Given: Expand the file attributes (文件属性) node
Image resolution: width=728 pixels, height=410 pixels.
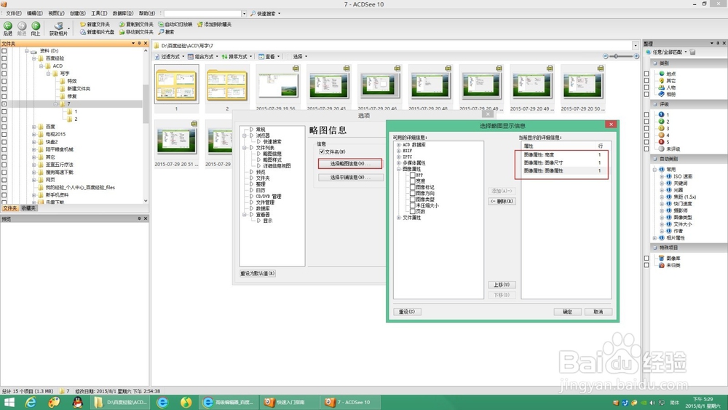Looking at the screenshot, I should [x=398, y=217].
